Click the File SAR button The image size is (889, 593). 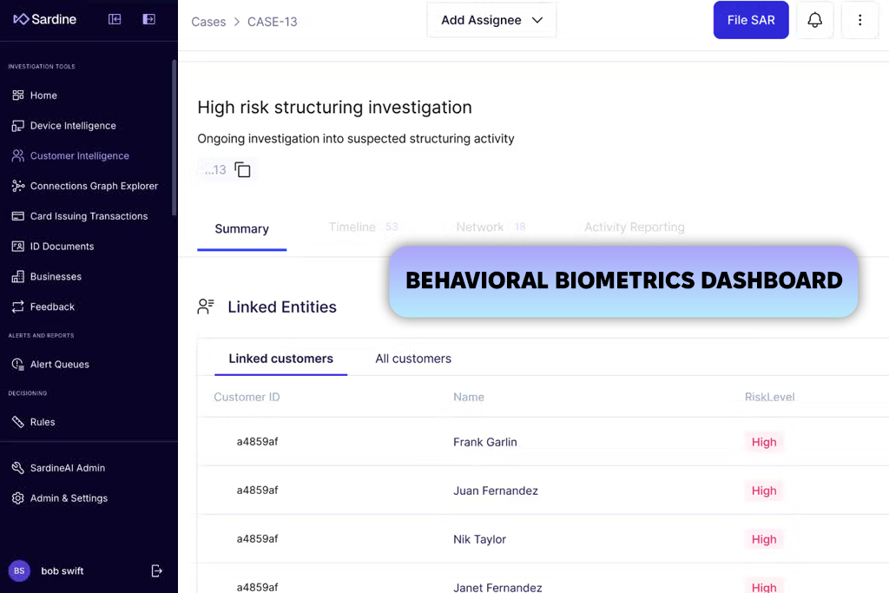pyautogui.click(x=751, y=20)
